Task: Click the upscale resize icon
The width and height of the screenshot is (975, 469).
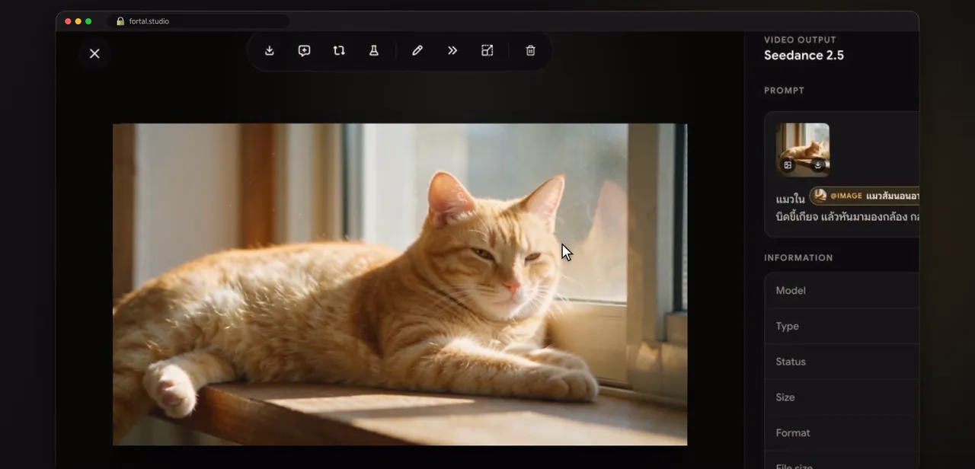Action: (487, 51)
